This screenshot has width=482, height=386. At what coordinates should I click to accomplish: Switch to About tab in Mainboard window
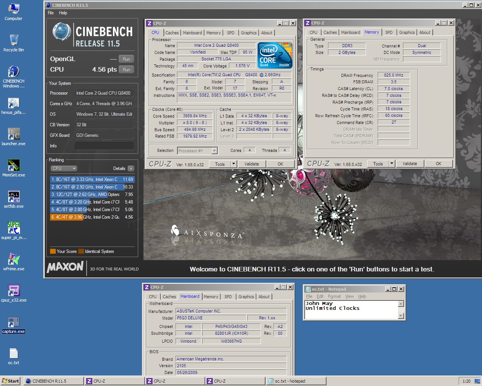click(x=264, y=297)
